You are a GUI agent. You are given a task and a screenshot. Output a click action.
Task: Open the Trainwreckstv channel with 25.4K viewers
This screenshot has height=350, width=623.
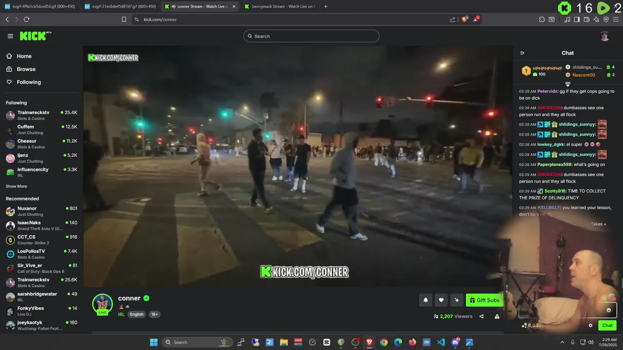[x=41, y=115]
